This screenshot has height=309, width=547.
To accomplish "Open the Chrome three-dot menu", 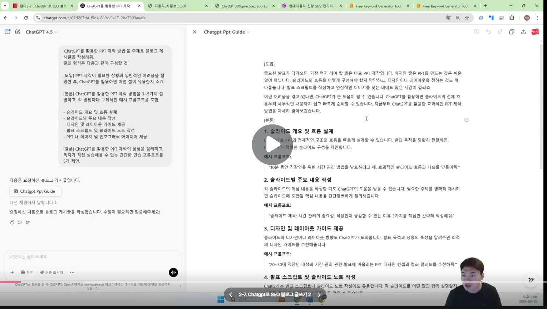I will pyautogui.click(x=537, y=18).
